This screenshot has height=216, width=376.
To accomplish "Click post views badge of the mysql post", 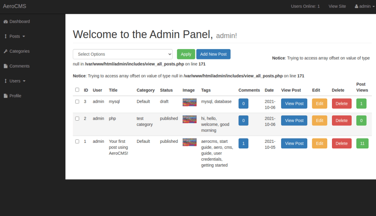I will pyautogui.click(x=361, y=104).
